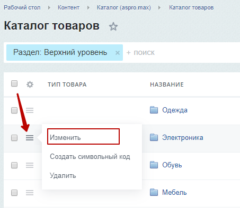The width and height of the screenshot is (240, 208).
Task: Open the Одежда section
Action: pos(175,110)
